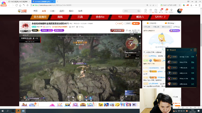202x113 pixels.
Task: Send the rocket gift icon
Action: 106,105
